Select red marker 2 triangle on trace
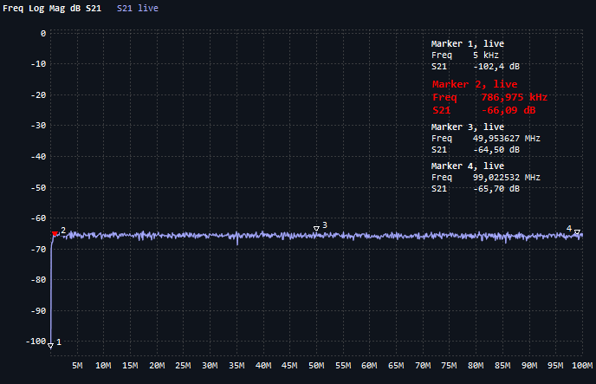The image size is (596, 384). [x=55, y=233]
